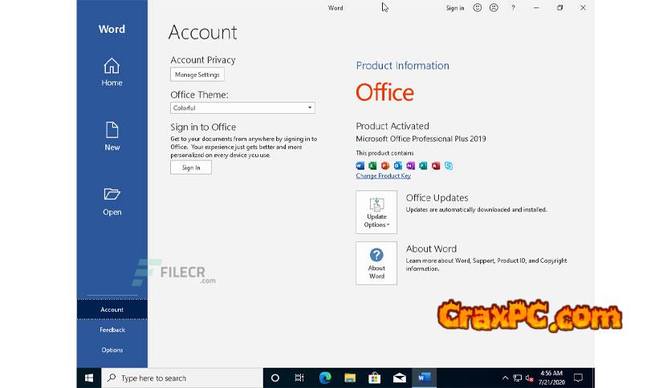Click the About Word button
Image resolution: width=671 pixels, height=388 pixels.
376,263
